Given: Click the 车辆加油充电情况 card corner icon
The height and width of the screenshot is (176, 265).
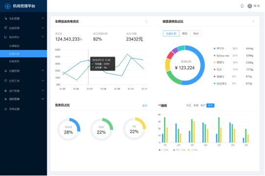Looking at the screenshot, I should pyautogui.click(x=146, y=22).
